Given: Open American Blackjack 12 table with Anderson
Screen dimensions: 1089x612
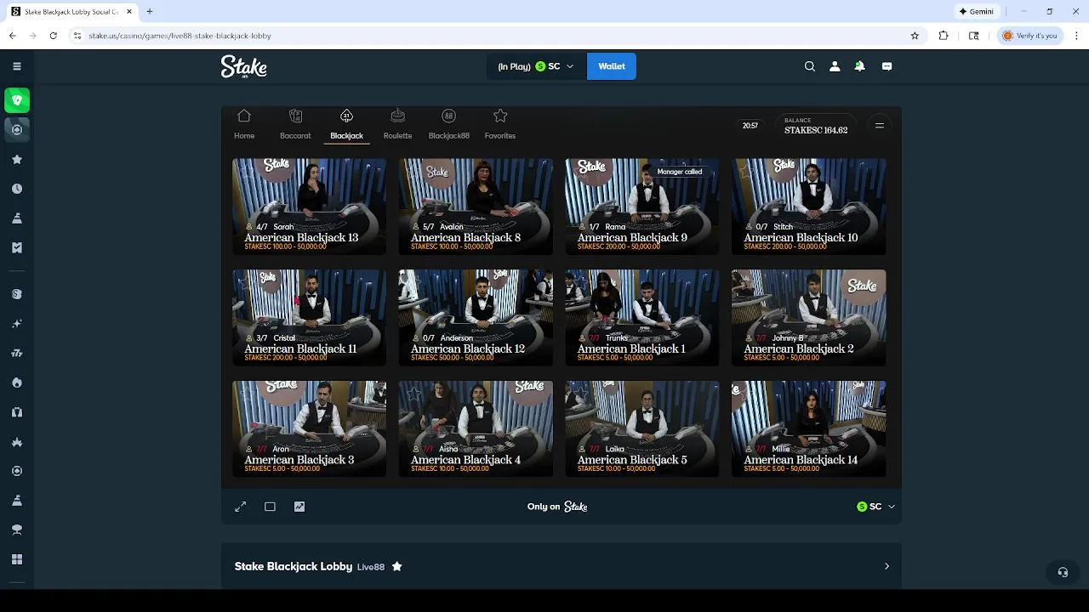Looking at the screenshot, I should coord(476,318).
